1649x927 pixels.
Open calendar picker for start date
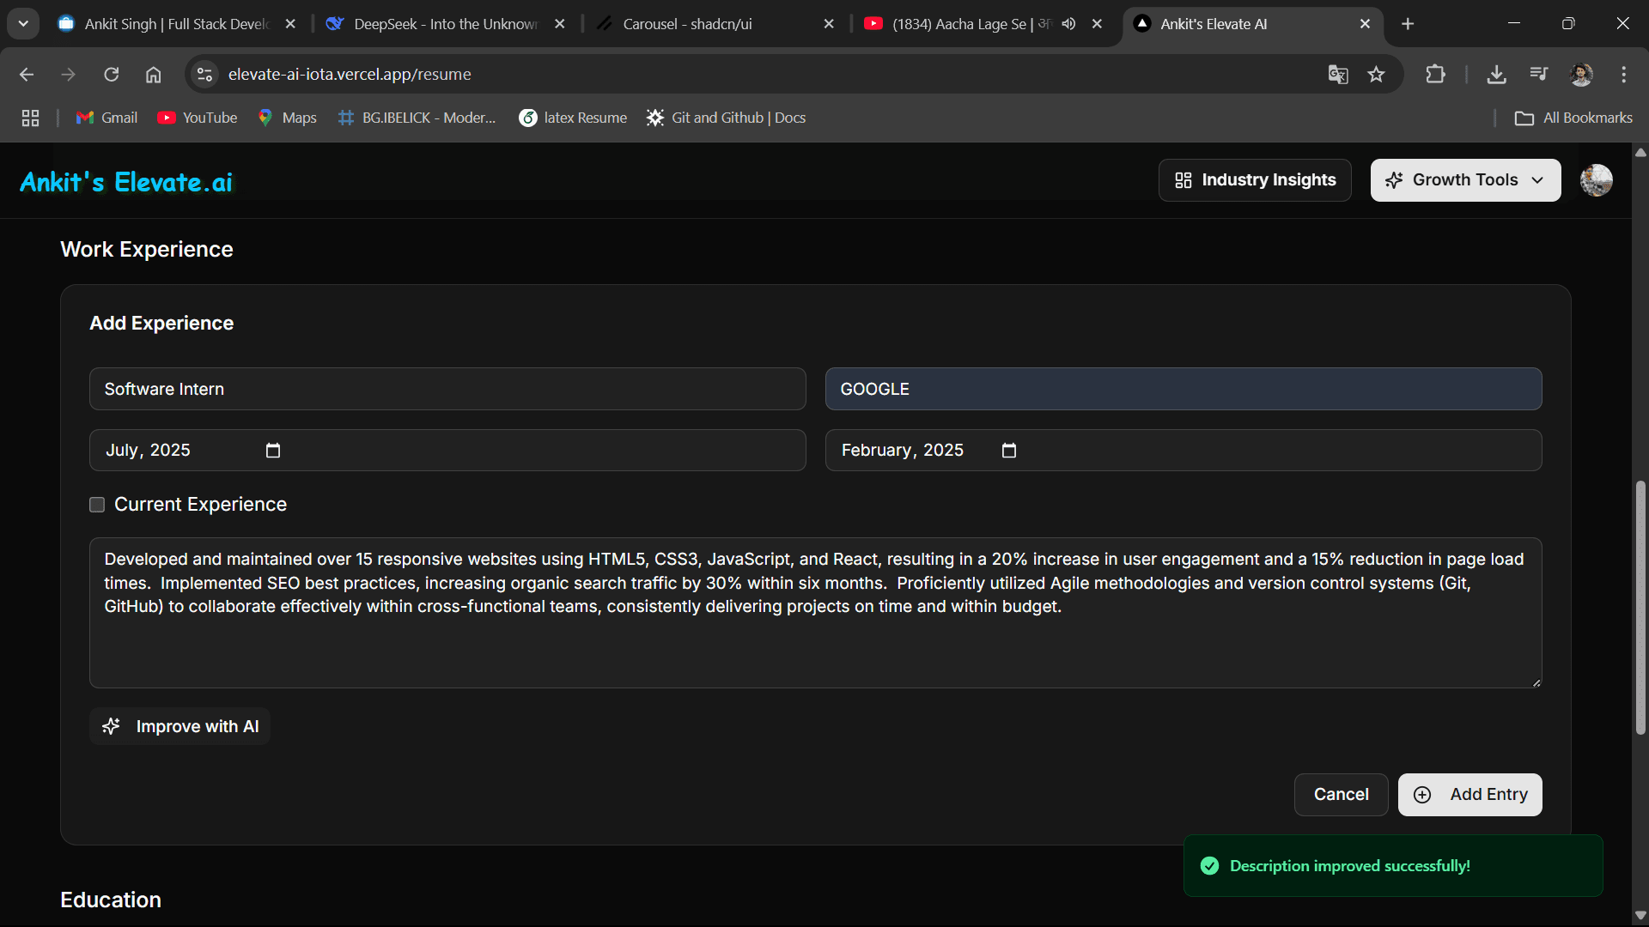(273, 451)
